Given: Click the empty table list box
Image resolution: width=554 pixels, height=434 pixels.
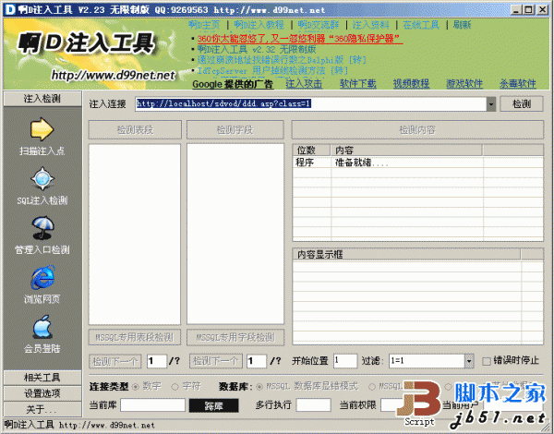Looking at the screenshot, I should [x=135, y=234].
